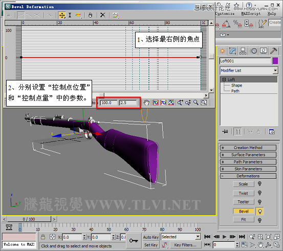Collapse the Deformations rollout
The height and width of the screenshot is (251, 283).
point(248,176)
